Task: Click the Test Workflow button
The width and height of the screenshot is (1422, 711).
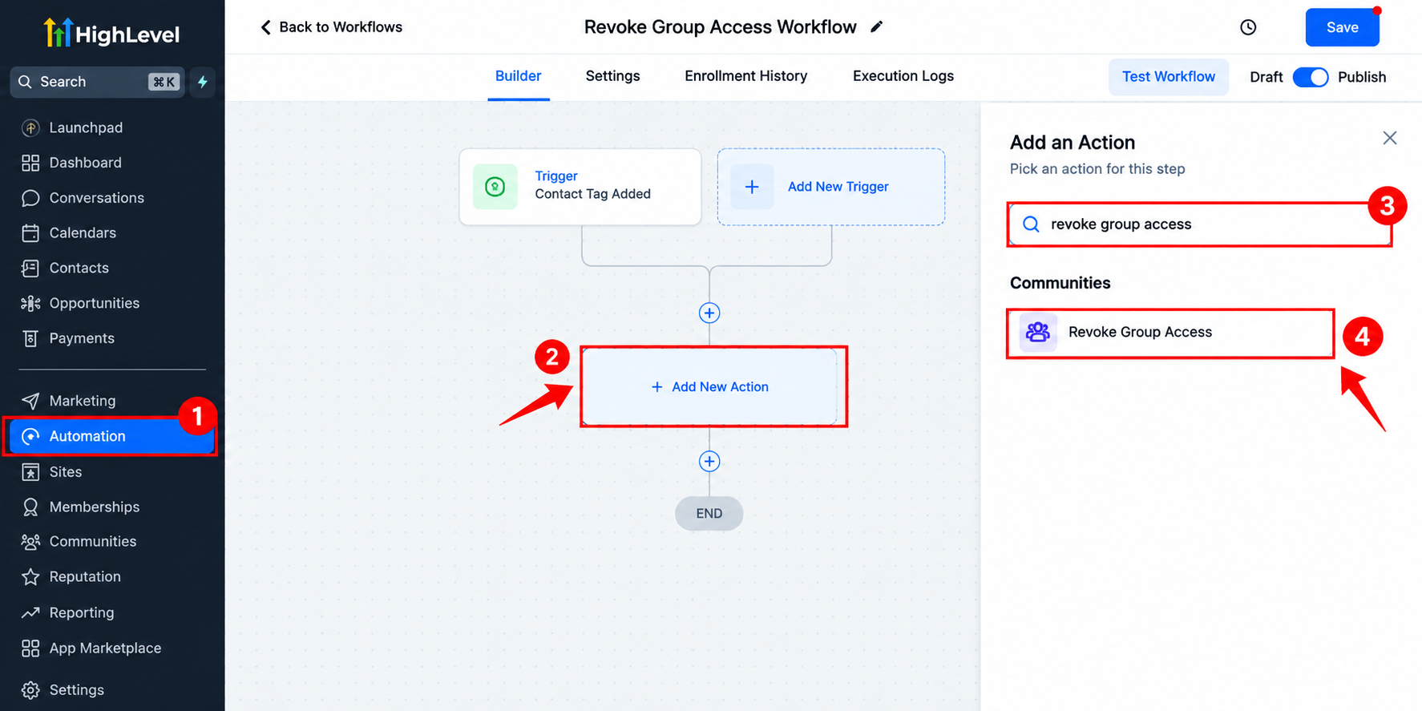Action: click(1168, 77)
